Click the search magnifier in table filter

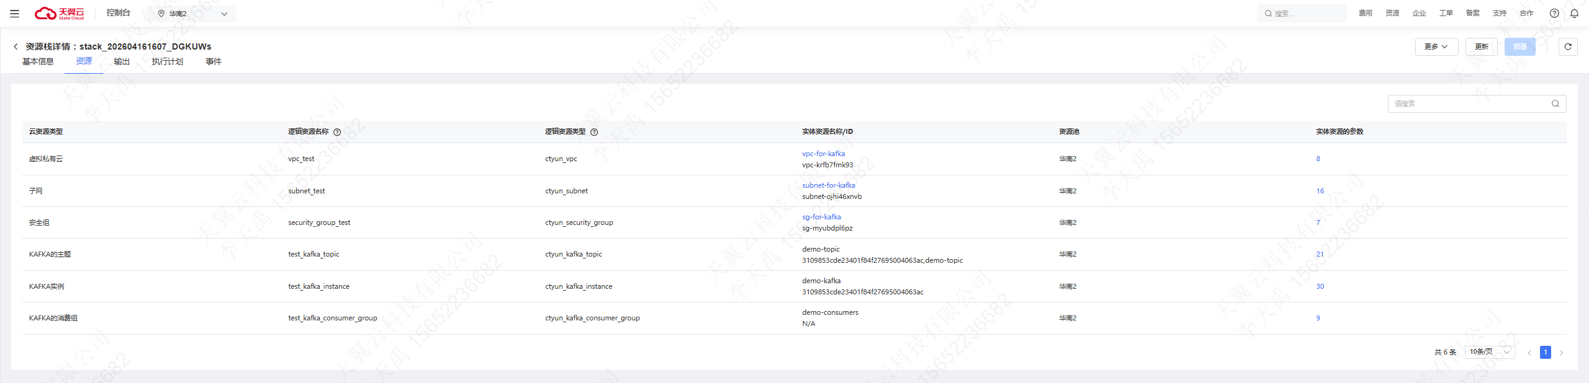tap(1555, 103)
